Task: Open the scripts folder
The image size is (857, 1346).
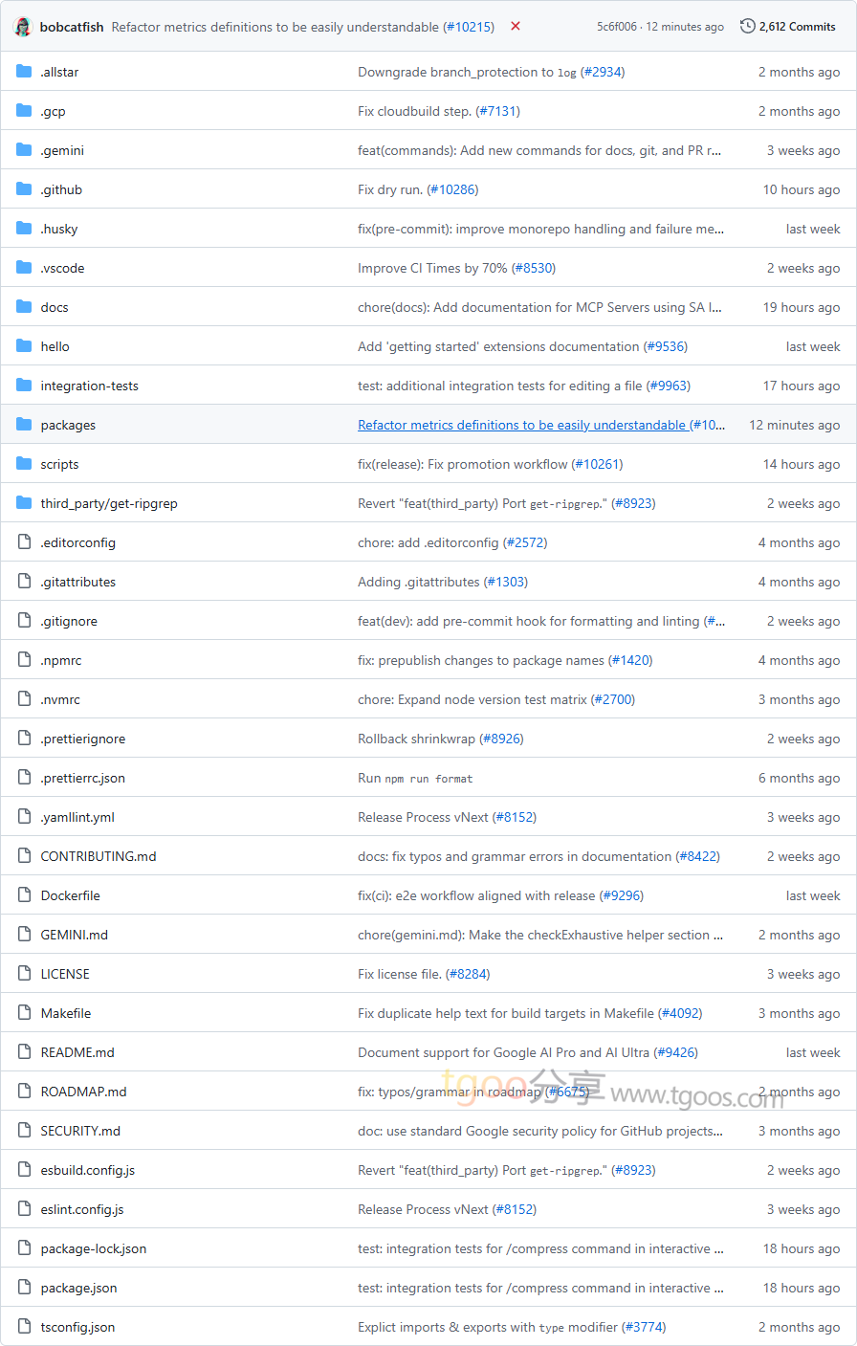Action: (x=59, y=464)
